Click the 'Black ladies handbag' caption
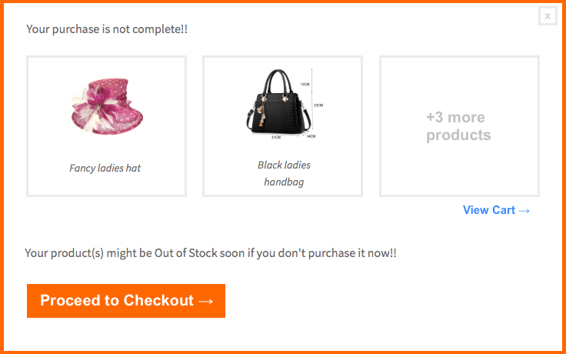 coord(284,173)
